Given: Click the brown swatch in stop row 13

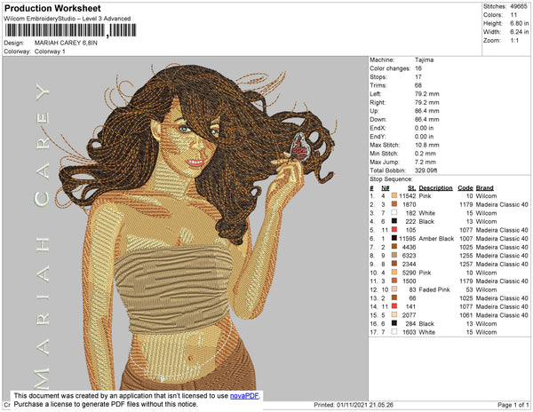Looking at the screenshot, I should [x=394, y=297].
